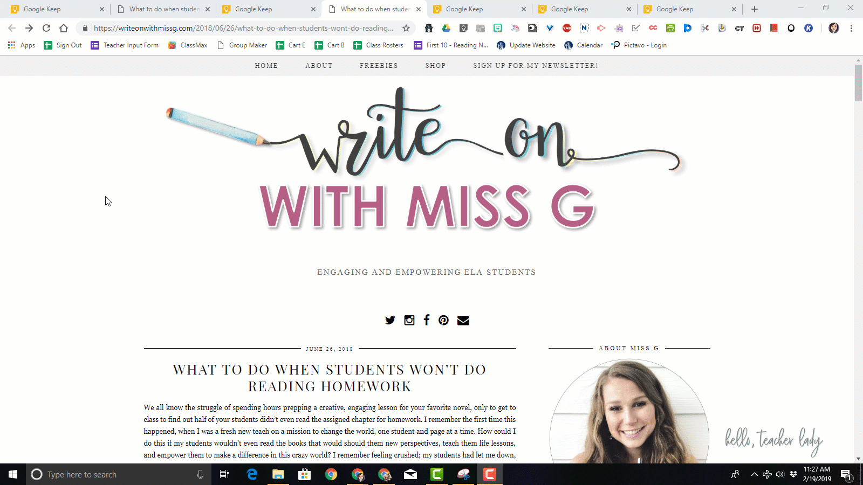Go back using the browser back arrow
Image resolution: width=863 pixels, height=485 pixels.
(12, 28)
